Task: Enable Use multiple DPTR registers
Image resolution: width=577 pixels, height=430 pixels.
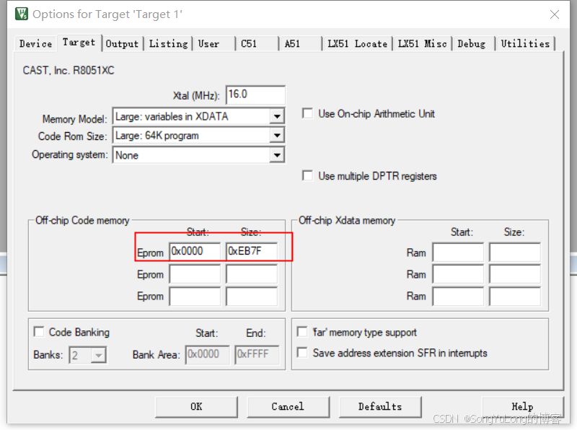Action: click(x=308, y=175)
